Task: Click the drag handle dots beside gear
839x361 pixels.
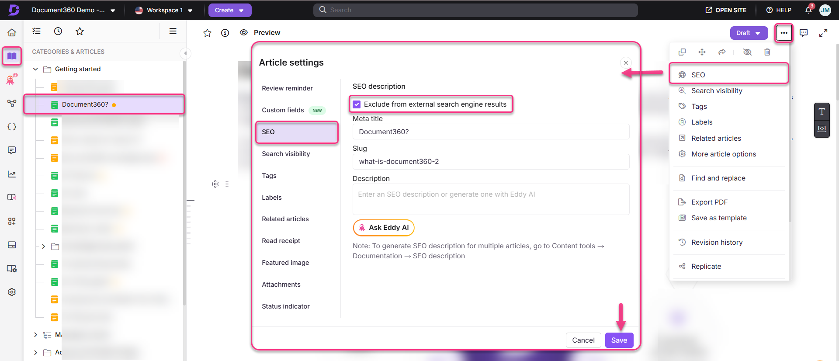Action: pyautogui.click(x=227, y=184)
